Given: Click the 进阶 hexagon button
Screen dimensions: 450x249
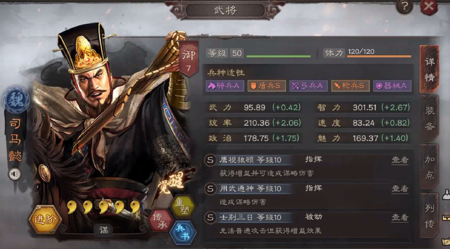Looking at the screenshot, I should pos(45,219).
